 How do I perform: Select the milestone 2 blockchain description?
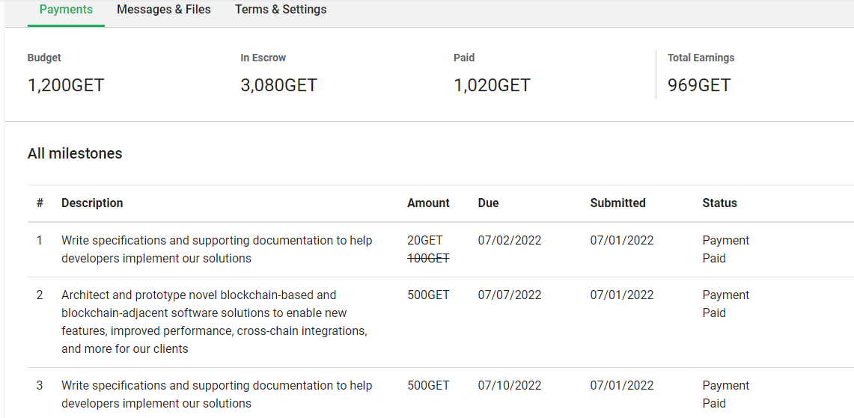[214, 322]
